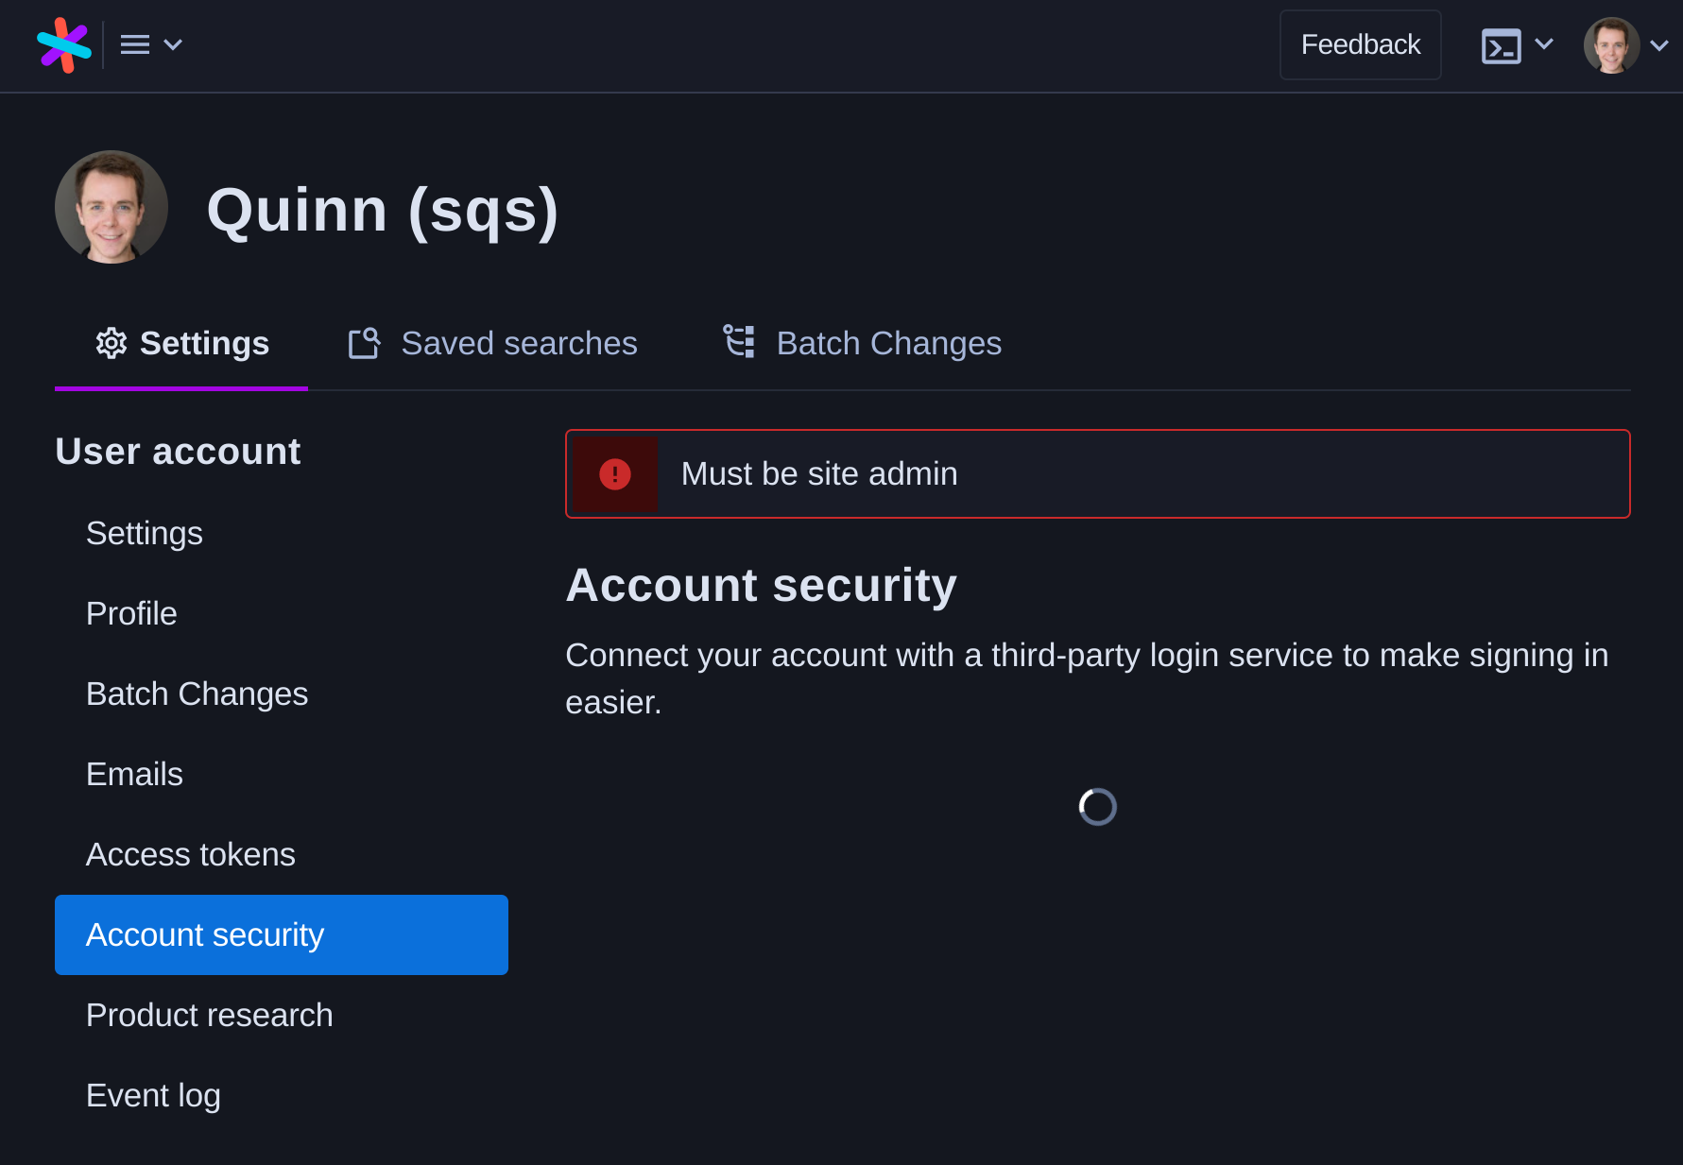Screen dimensions: 1683x1165
Task: Open Profile in the sidebar
Action: click(x=282, y=613)
